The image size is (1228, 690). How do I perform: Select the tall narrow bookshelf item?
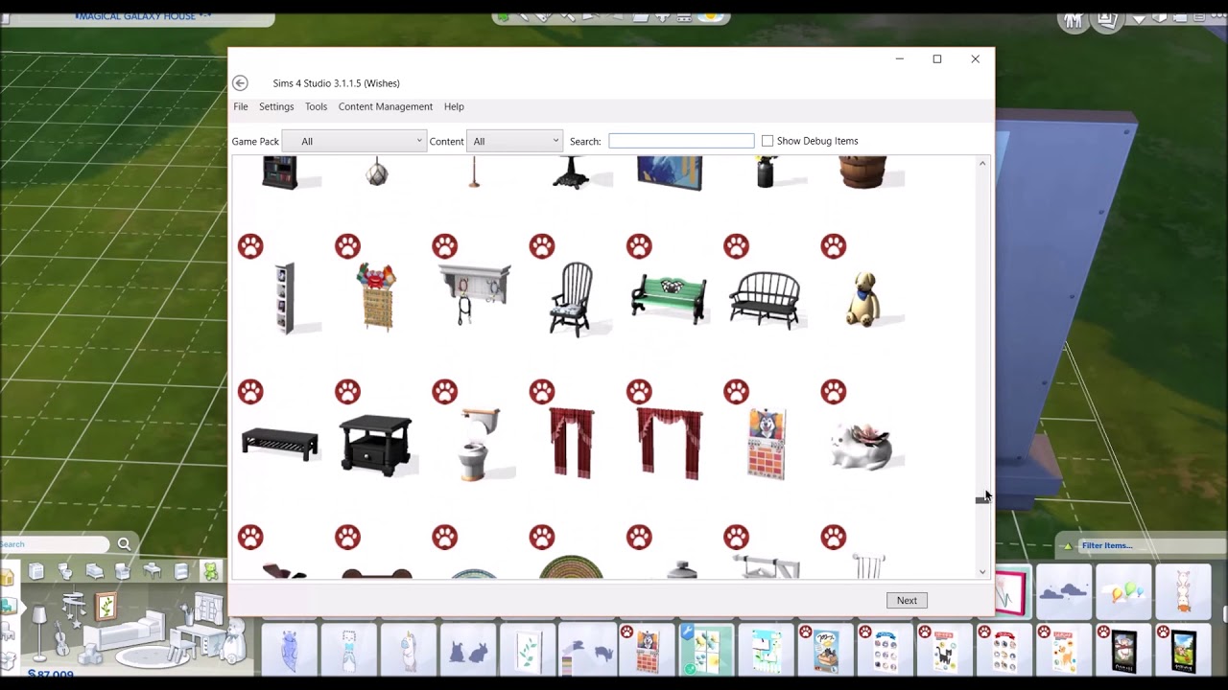[285, 298]
